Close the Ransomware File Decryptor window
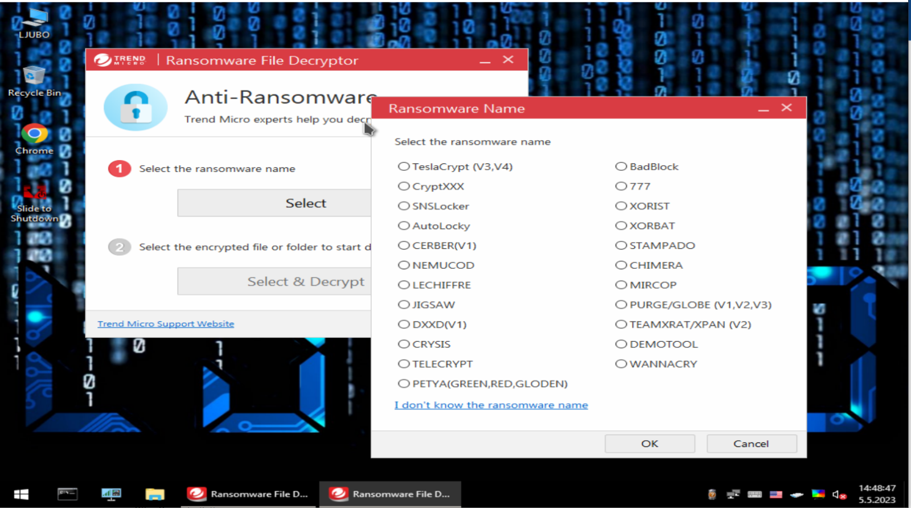The width and height of the screenshot is (911, 508). tap(508, 60)
